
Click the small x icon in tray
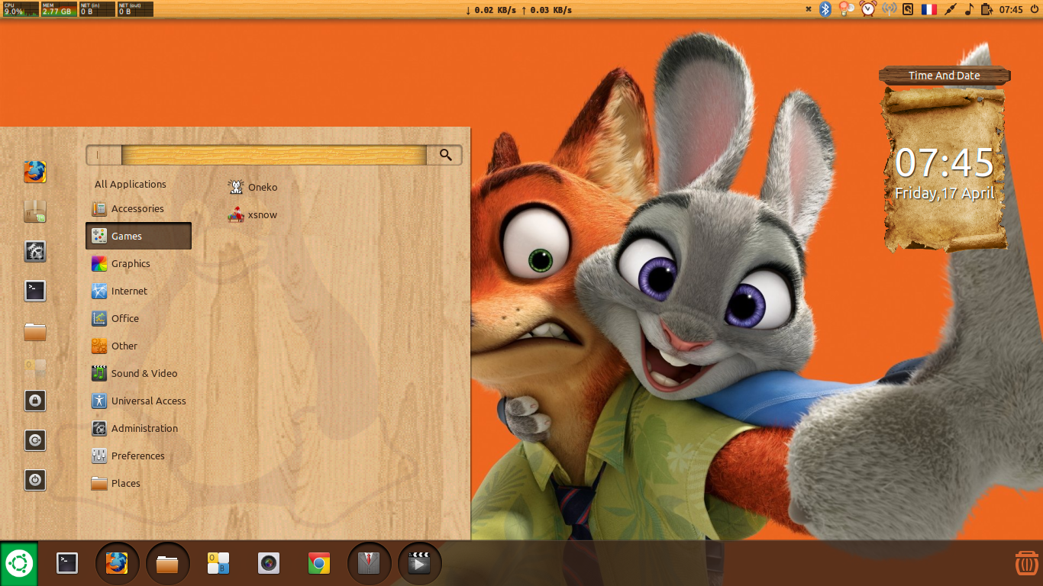809,9
